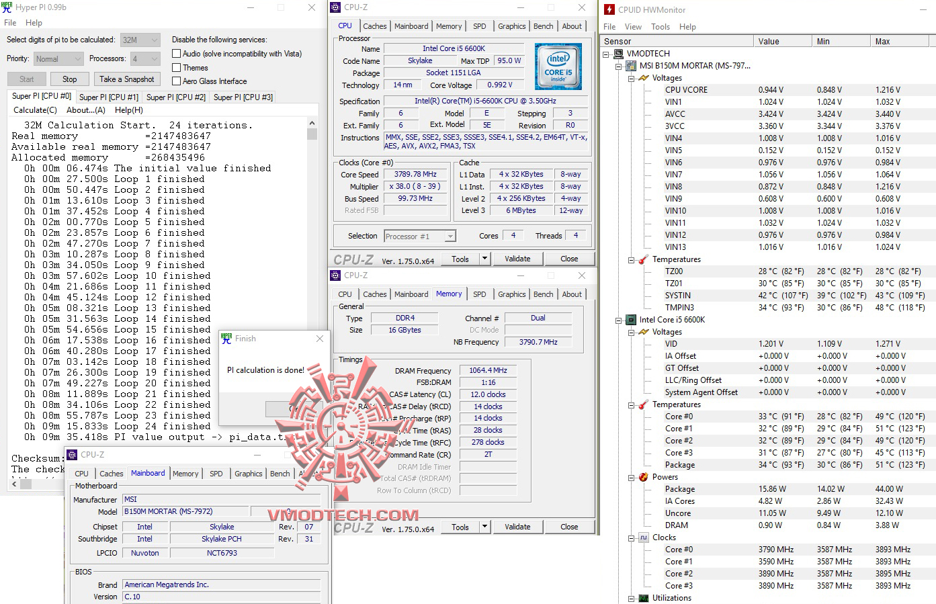This screenshot has height=604, width=936.
Task: Click the Temperatures thermometer icon under MSI board
Action: tap(644, 259)
